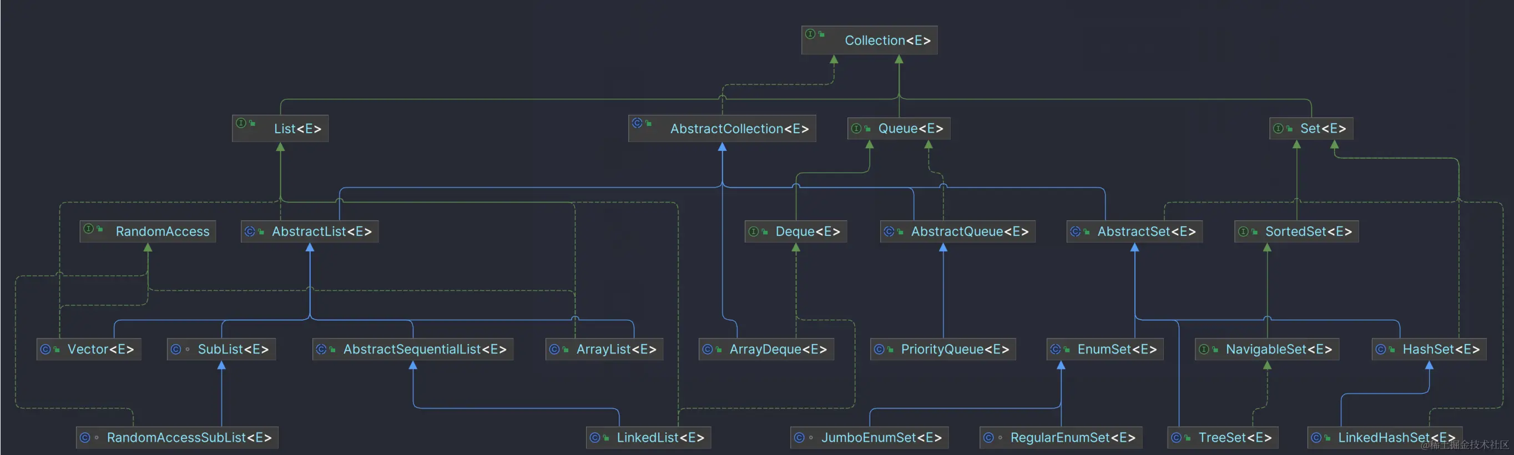Click the class icon beside ArrayDeque<E>
Screen dimensions: 1514x455
[x=708, y=349]
